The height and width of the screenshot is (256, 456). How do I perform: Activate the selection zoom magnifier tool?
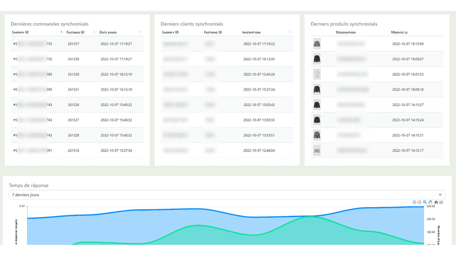425,202
